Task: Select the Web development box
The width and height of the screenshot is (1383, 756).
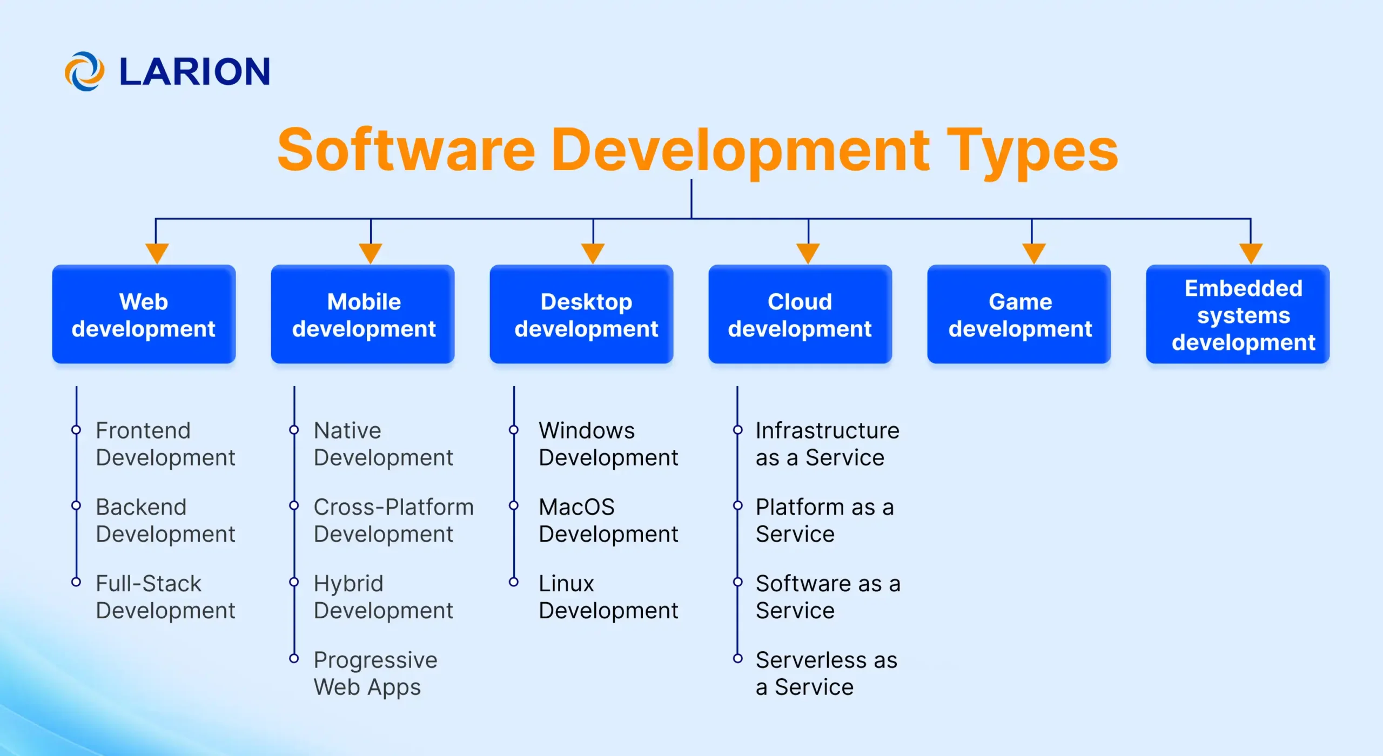Action: 144,314
